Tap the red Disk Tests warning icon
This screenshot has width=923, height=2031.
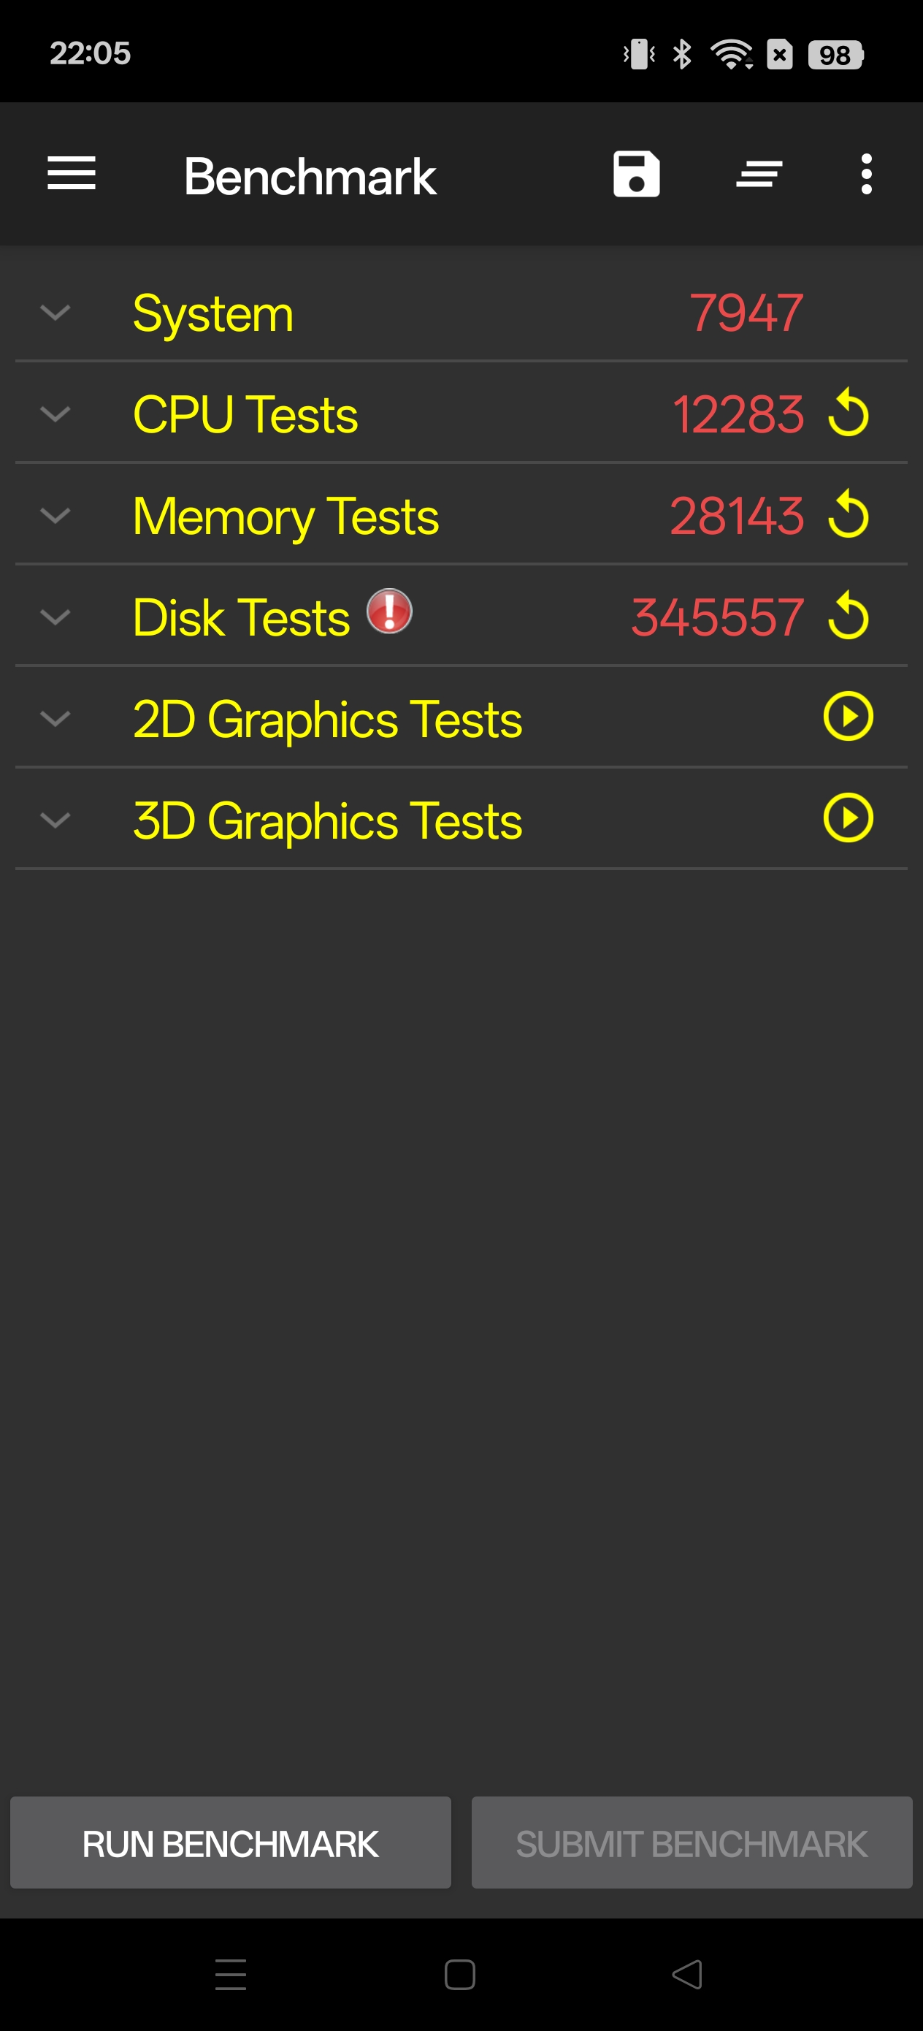coord(389,611)
